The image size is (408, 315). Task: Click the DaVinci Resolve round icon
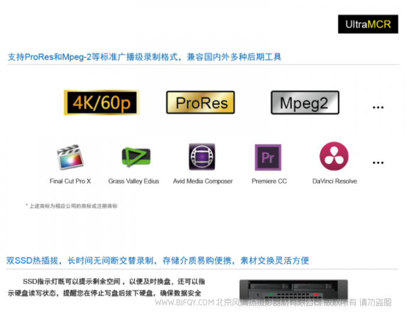tap(334, 156)
